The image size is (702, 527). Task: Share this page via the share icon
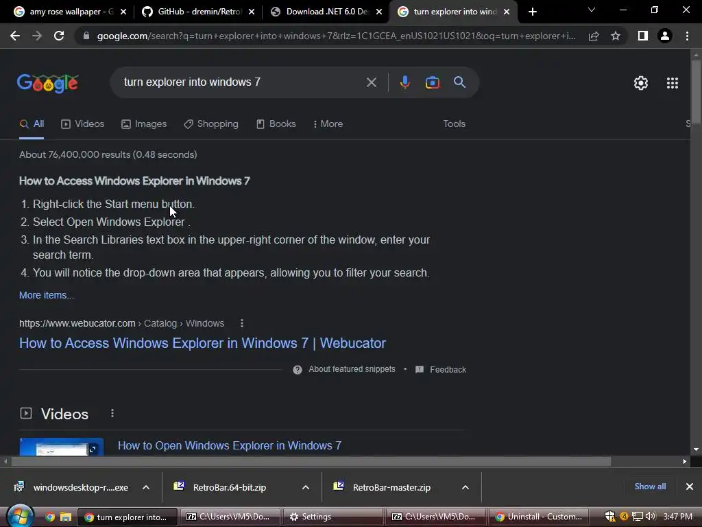(x=594, y=36)
